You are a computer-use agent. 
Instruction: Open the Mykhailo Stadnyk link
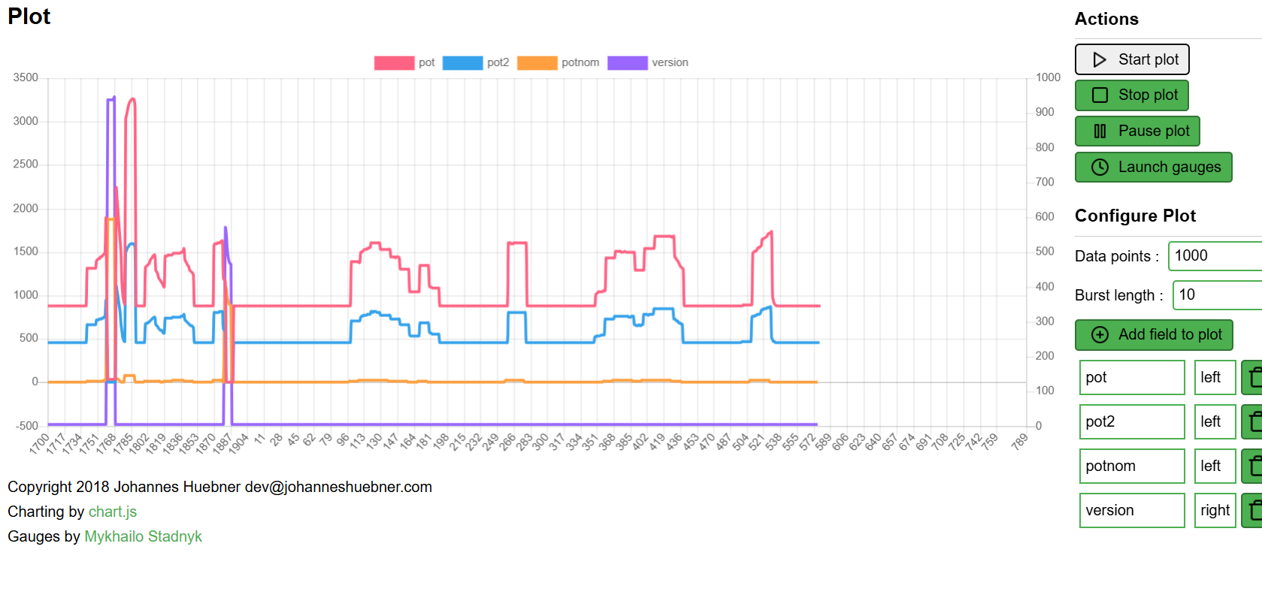[143, 536]
